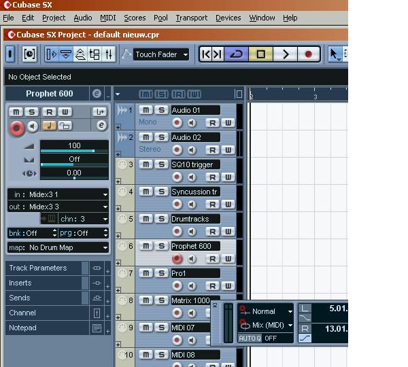Enable monitor on the Pro1 track
Image resolution: width=408 pixels, height=367 pixels.
click(192, 286)
